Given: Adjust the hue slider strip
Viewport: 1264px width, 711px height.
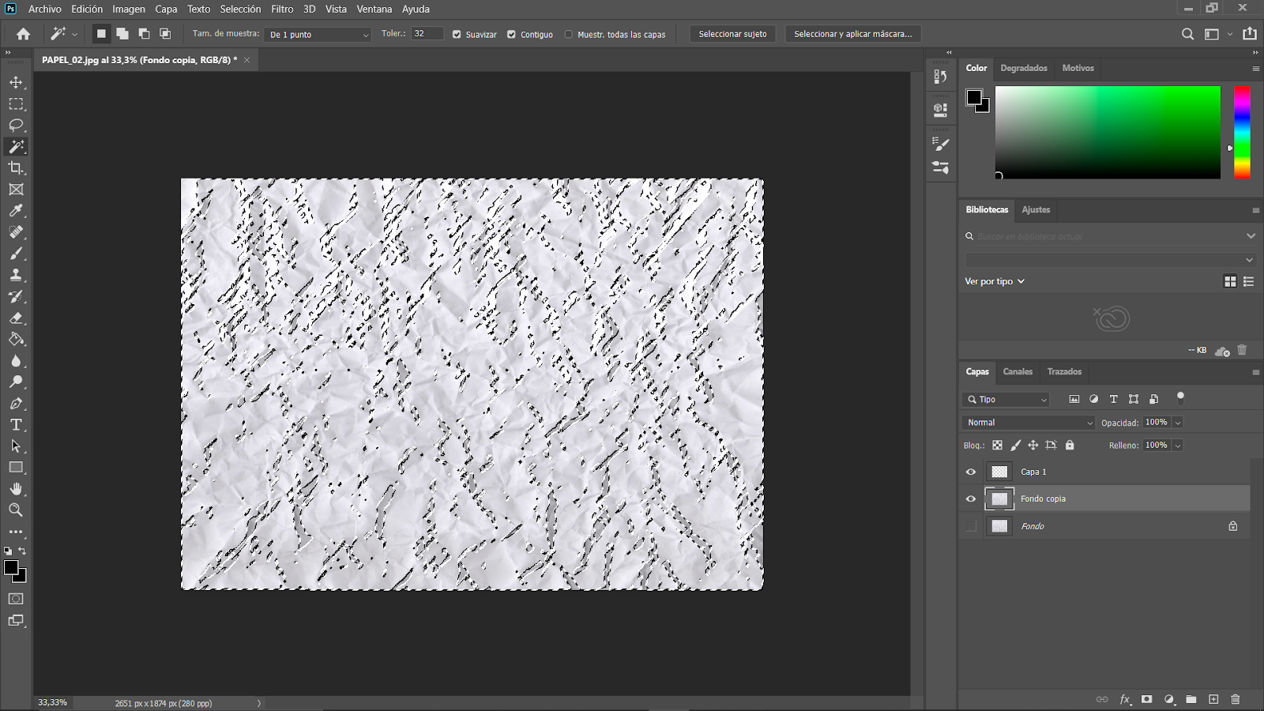Looking at the screenshot, I should pos(1242,133).
